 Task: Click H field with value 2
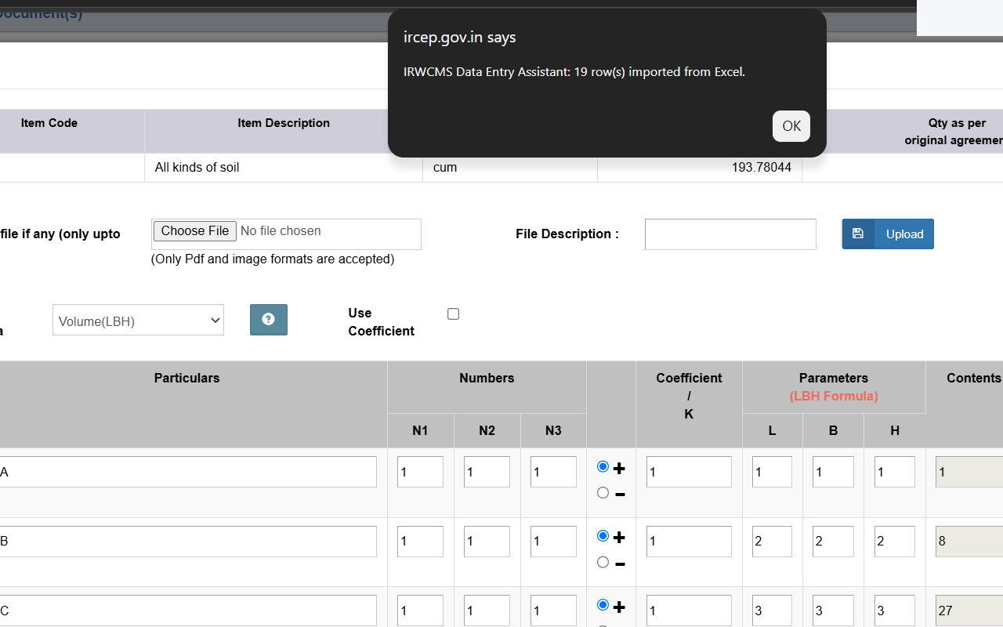(895, 542)
